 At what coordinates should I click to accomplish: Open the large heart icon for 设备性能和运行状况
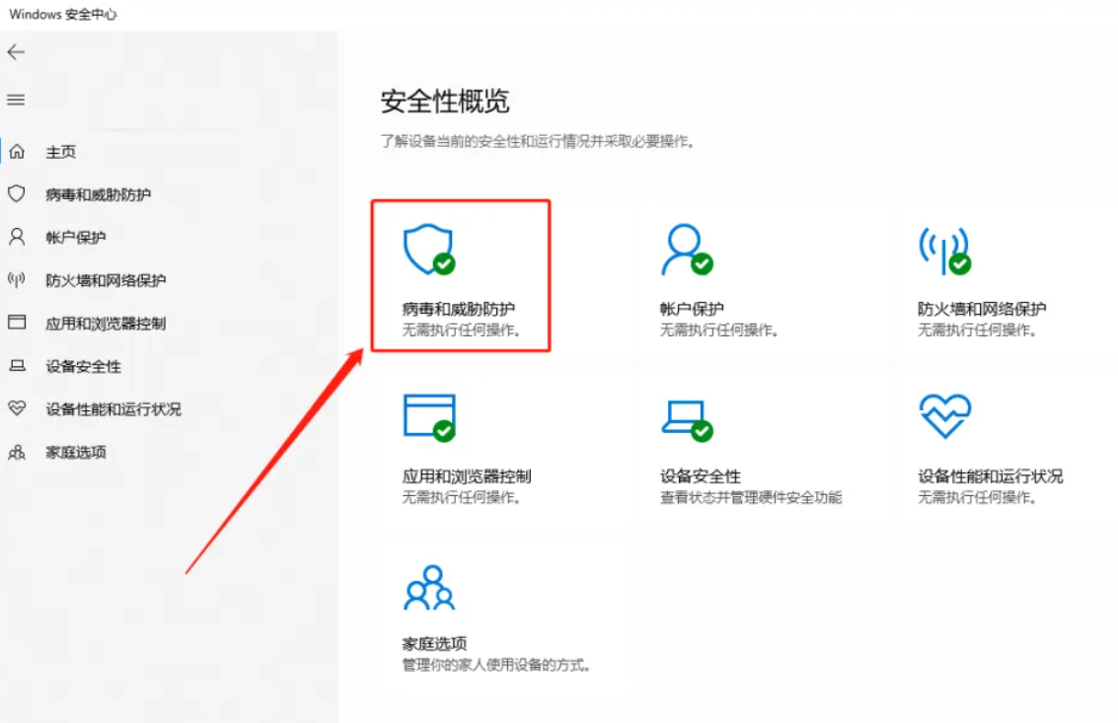click(944, 415)
